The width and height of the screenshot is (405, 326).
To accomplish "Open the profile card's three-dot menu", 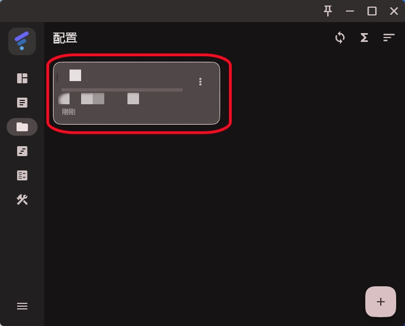I will [200, 82].
